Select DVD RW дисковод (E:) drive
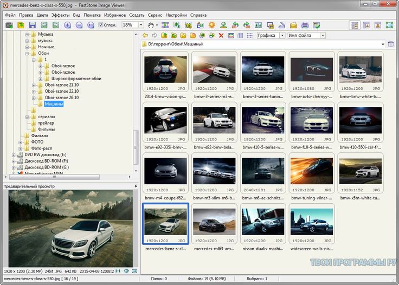 coord(44,154)
